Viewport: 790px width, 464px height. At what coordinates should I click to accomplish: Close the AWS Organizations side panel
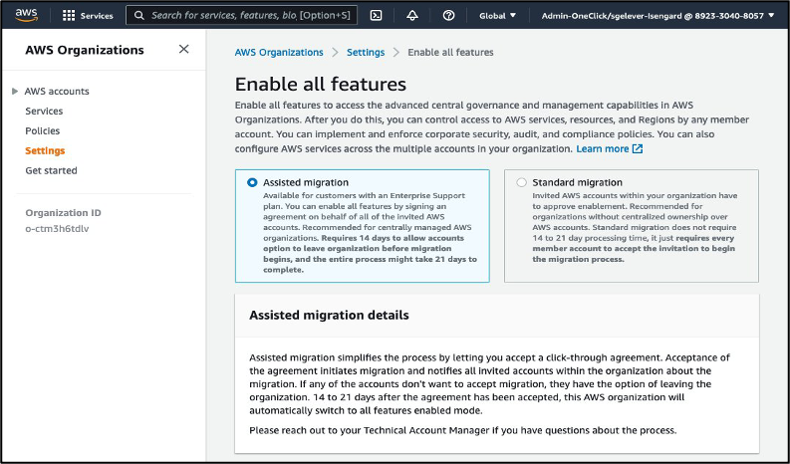pyautogui.click(x=184, y=49)
